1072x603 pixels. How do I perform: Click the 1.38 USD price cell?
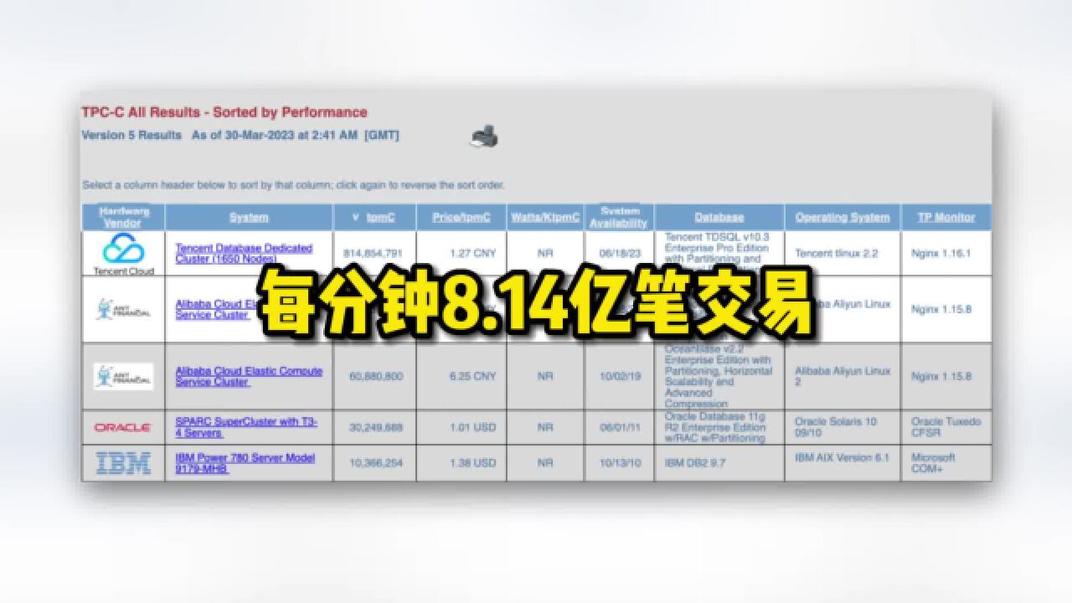click(x=473, y=463)
